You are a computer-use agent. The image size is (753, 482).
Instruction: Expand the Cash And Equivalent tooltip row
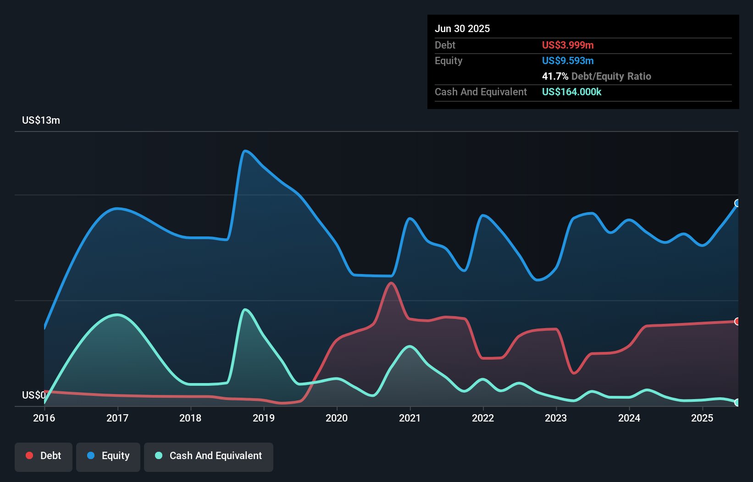[481, 92]
